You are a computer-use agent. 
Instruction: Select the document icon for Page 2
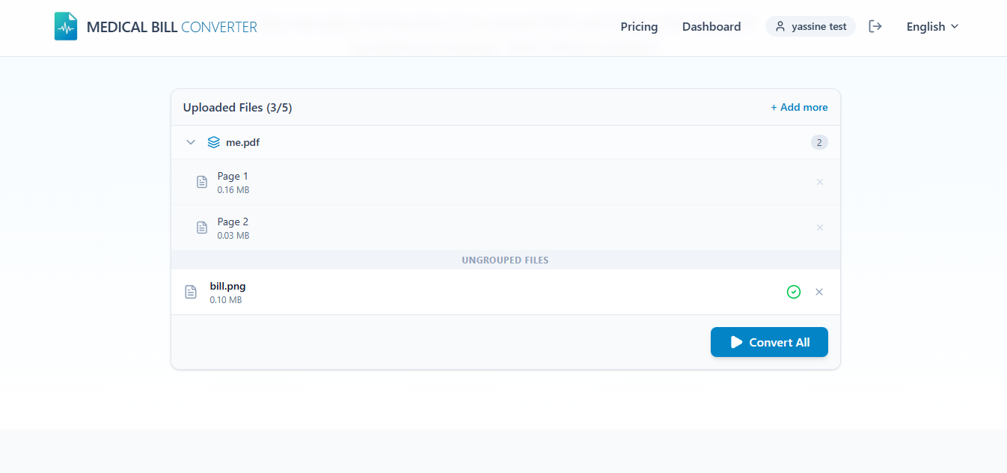pyautogui.click(x=202, y=227)
